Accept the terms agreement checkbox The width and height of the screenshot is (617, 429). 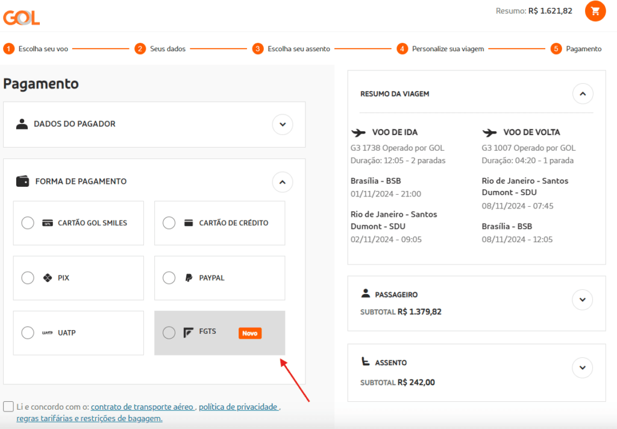(8, 407)
